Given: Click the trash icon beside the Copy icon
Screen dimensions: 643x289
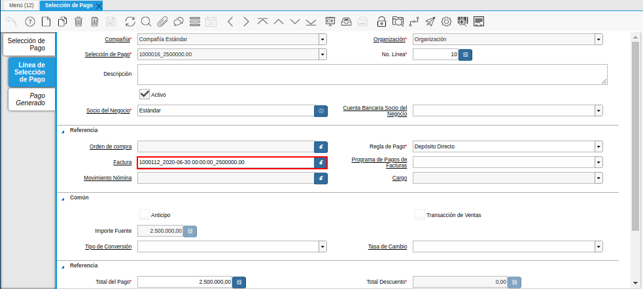Looking at the screenshot, I should pos(78,22).
